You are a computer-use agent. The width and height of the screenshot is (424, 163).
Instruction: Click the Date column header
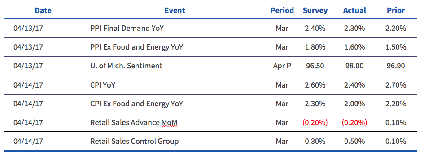43,10
